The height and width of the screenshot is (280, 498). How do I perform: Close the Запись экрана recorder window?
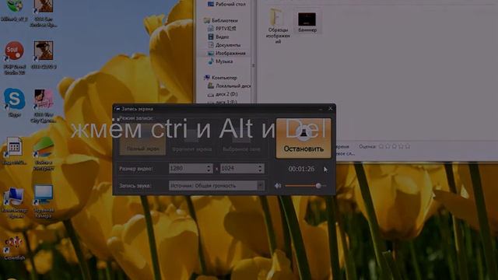(x=330, y=109)
